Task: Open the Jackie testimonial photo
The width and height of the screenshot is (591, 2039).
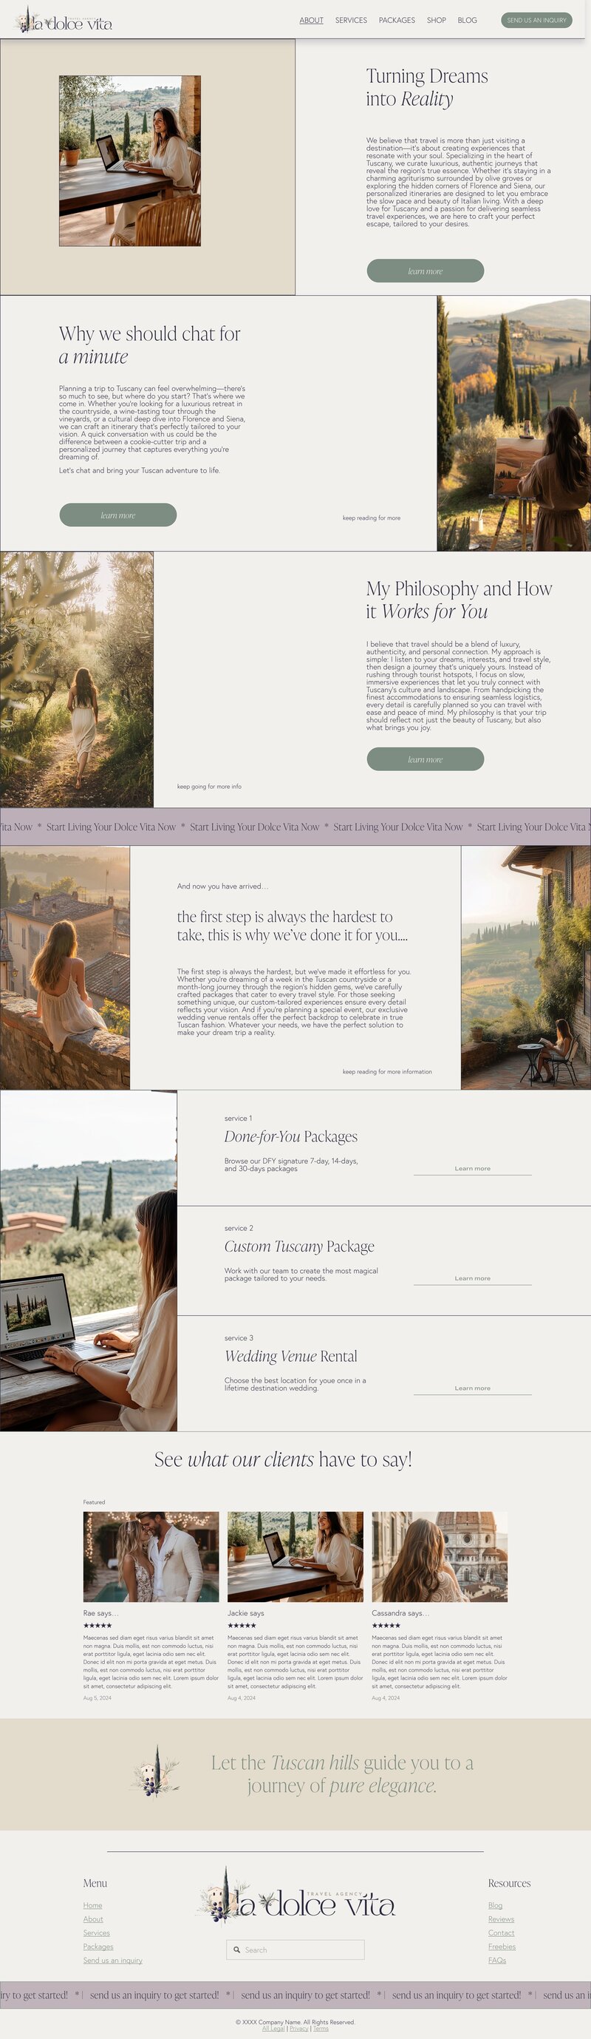Action: coord(295,1557)
